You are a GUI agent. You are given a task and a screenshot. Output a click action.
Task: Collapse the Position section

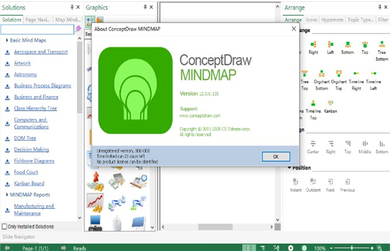[289, 167]
